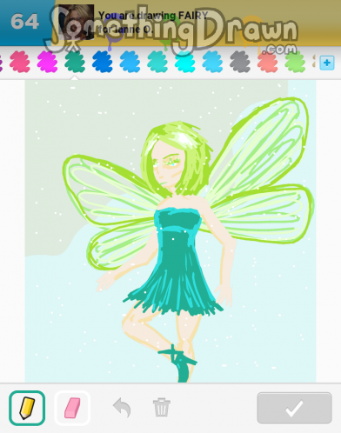The height and width of the screenshot is (433, 341).
Task: Tap the fairy drawing canvas
Action: tap(170, 231)
